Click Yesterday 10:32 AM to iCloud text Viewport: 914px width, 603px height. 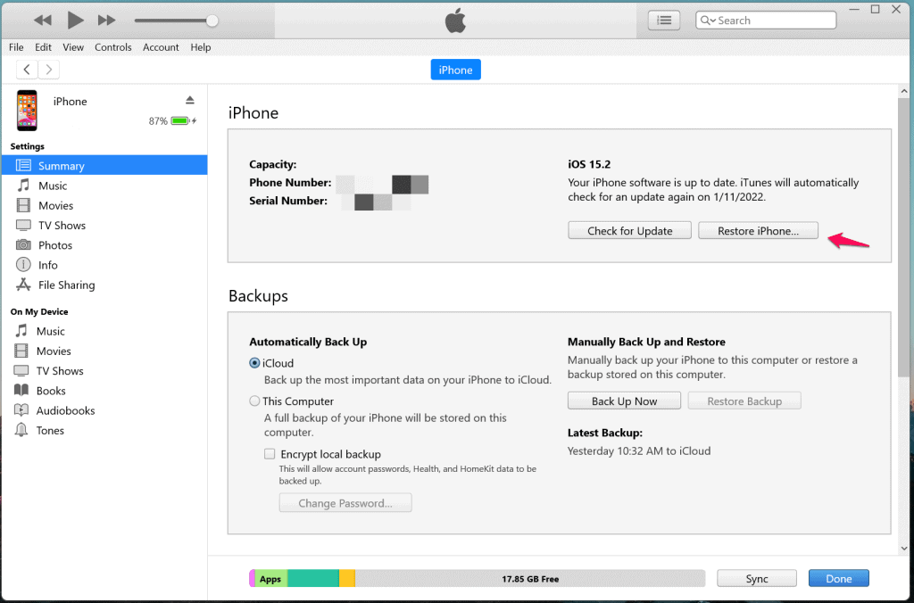click(639, 451)
